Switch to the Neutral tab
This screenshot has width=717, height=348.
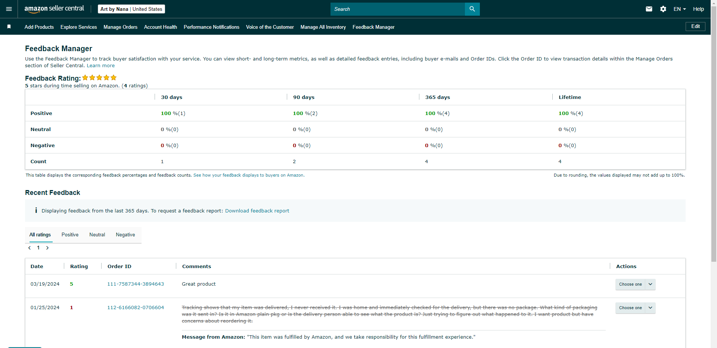tap(97, 235)
